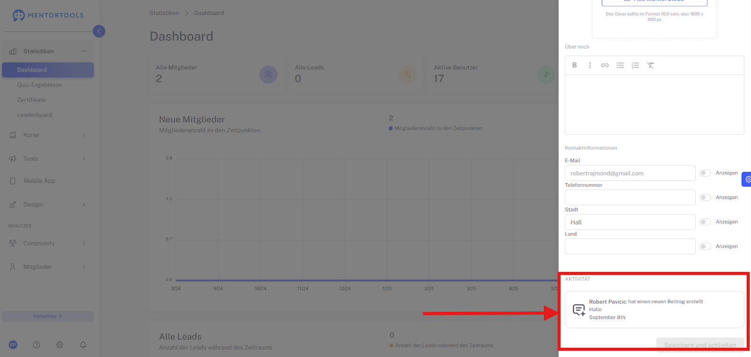Click the Telefonnummer input field
Image resolution: width=751 pixels, height=357 pixels.
click(x=630, y=197)
